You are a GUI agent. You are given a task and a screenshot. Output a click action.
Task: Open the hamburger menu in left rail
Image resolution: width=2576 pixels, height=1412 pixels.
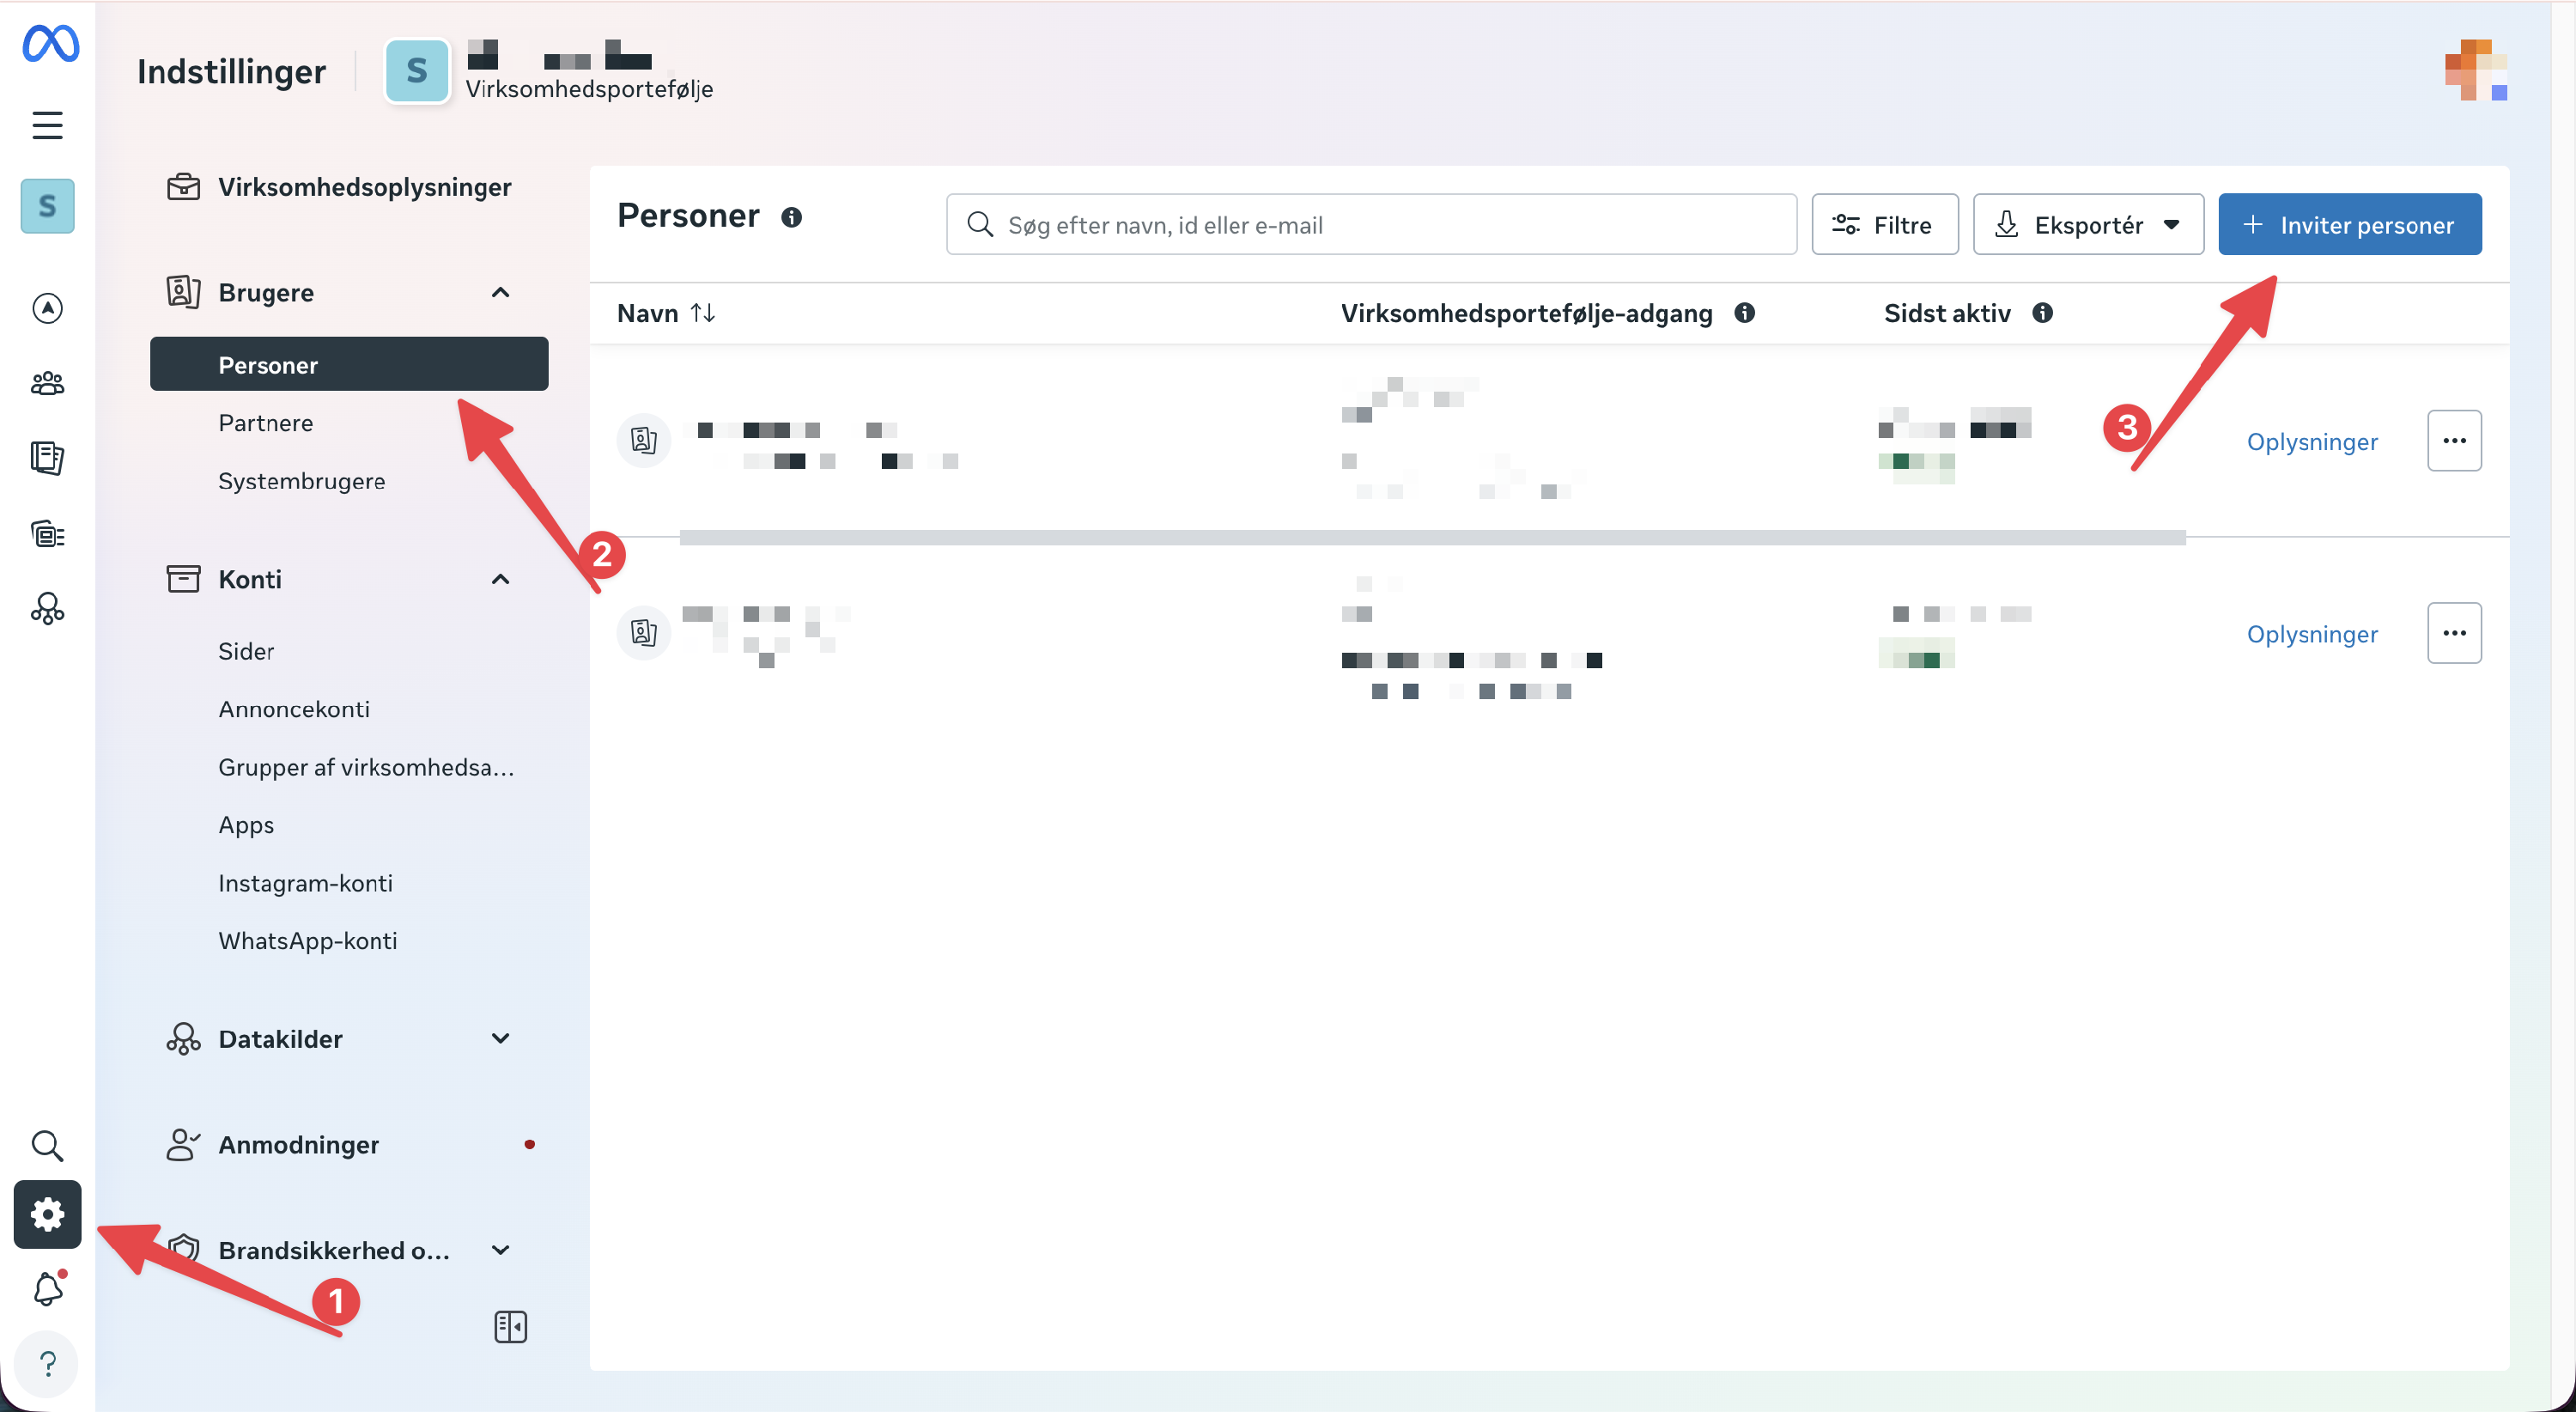(x=47, y=125)
